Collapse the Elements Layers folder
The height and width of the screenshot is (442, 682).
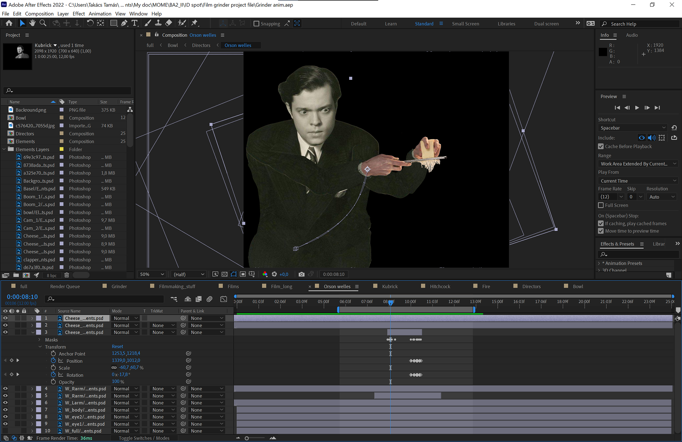click(4, 149)
